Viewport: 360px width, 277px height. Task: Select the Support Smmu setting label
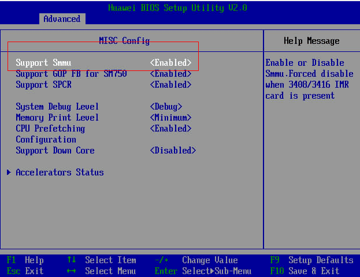43,62
